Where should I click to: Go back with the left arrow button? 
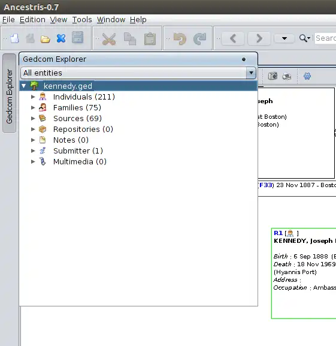[233, 38]
